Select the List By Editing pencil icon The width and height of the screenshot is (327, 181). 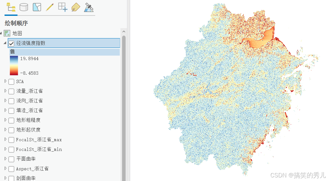point(50,7)
